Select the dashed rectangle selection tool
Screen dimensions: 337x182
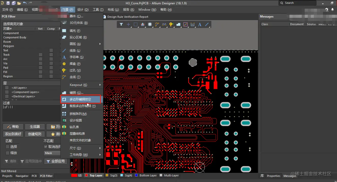pyautogui.click(x=135, y=24)
